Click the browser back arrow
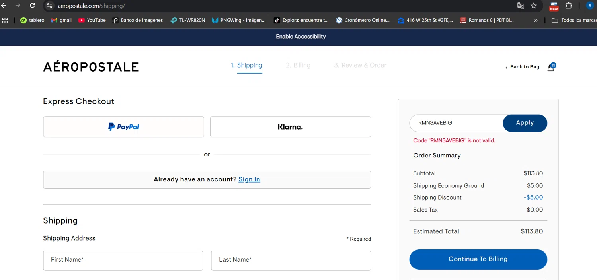Image resolution: width=597 pixels, height=280 pixels. point(4,6)
